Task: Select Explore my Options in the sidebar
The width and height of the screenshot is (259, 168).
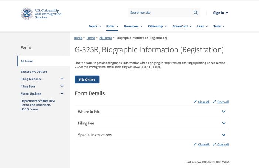Action: coord(34,72)
